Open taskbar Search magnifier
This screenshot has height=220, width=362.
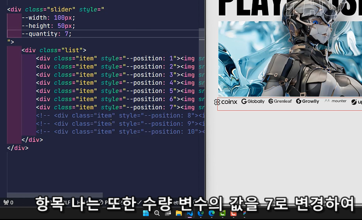pyautogui.click(x=157, y=213)
